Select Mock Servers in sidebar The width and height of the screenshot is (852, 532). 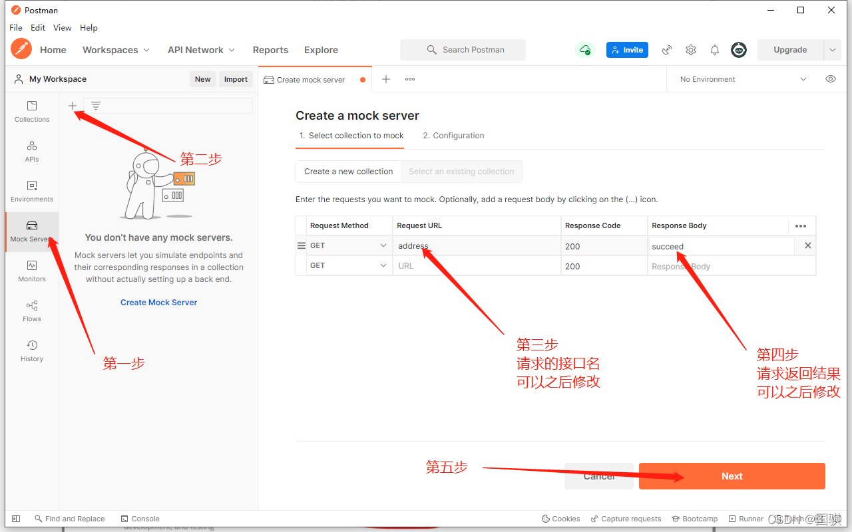pyautogui.click(x=32, y=231)
